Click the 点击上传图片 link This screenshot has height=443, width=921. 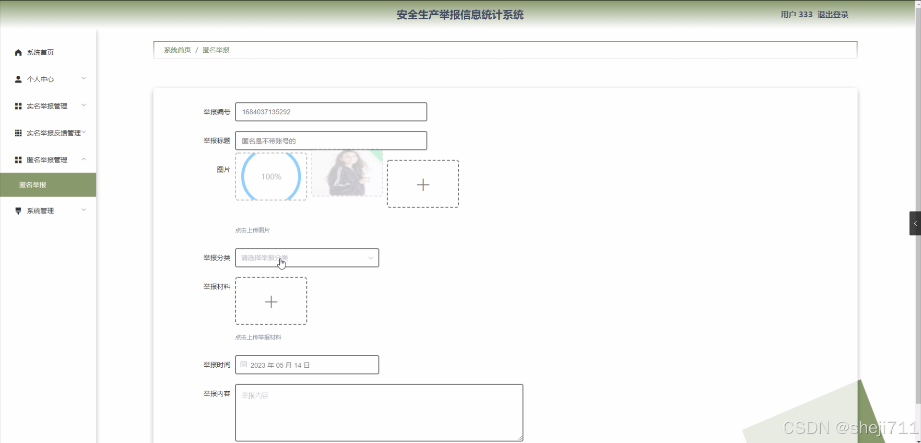pos(252,230)
